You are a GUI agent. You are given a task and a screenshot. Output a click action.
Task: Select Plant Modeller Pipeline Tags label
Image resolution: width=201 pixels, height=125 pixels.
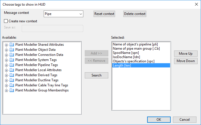[37, 65]
